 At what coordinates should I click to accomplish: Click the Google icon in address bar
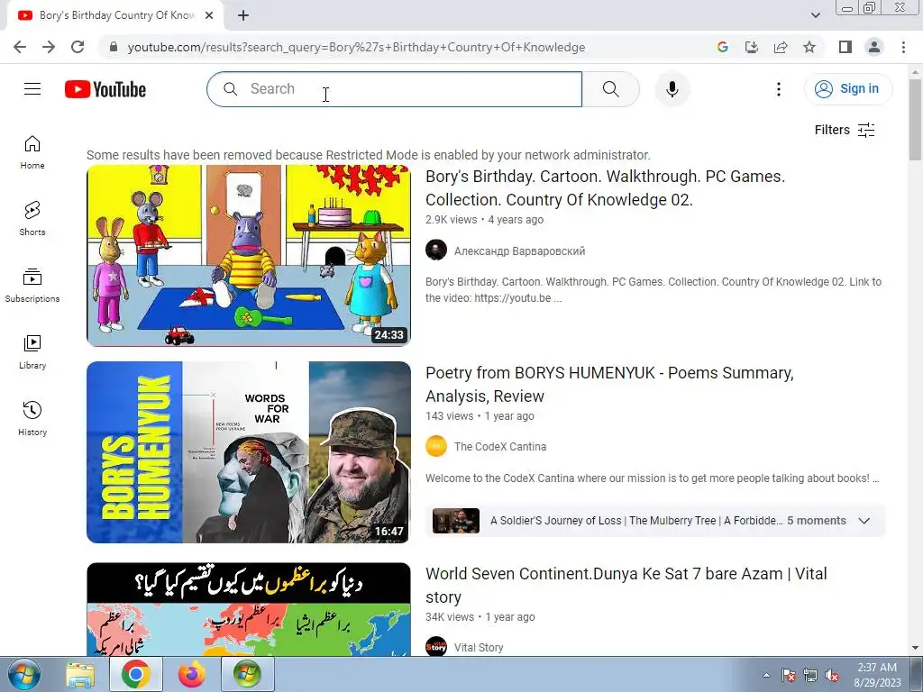(722, 47)
